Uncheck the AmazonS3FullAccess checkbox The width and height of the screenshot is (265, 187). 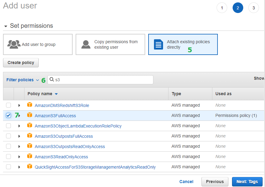(8, 115)
